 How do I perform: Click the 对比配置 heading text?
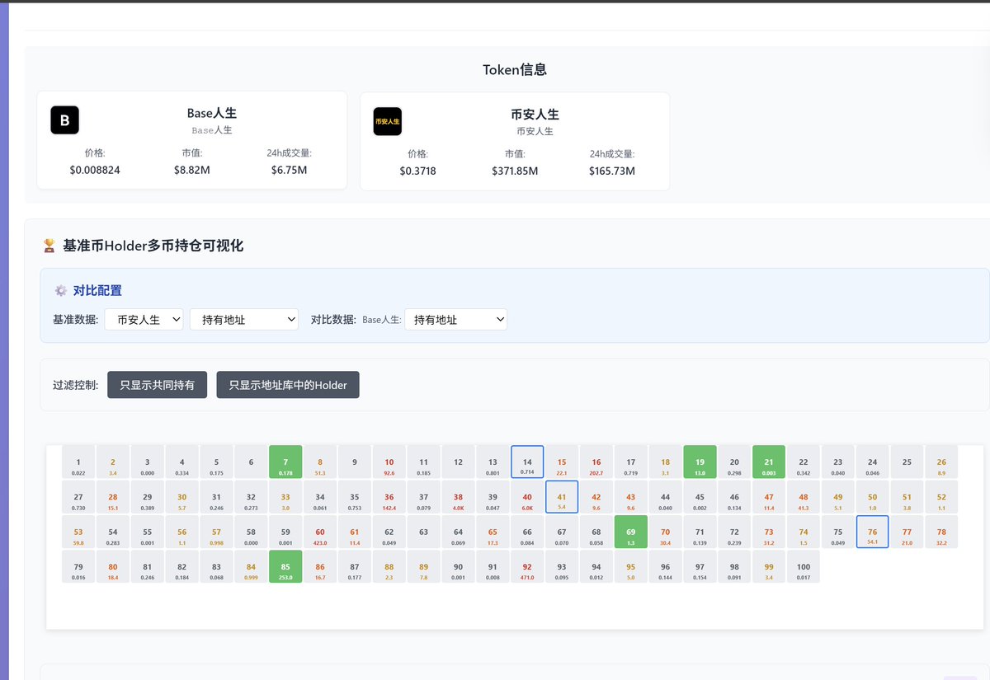click(x=98, y=290)
